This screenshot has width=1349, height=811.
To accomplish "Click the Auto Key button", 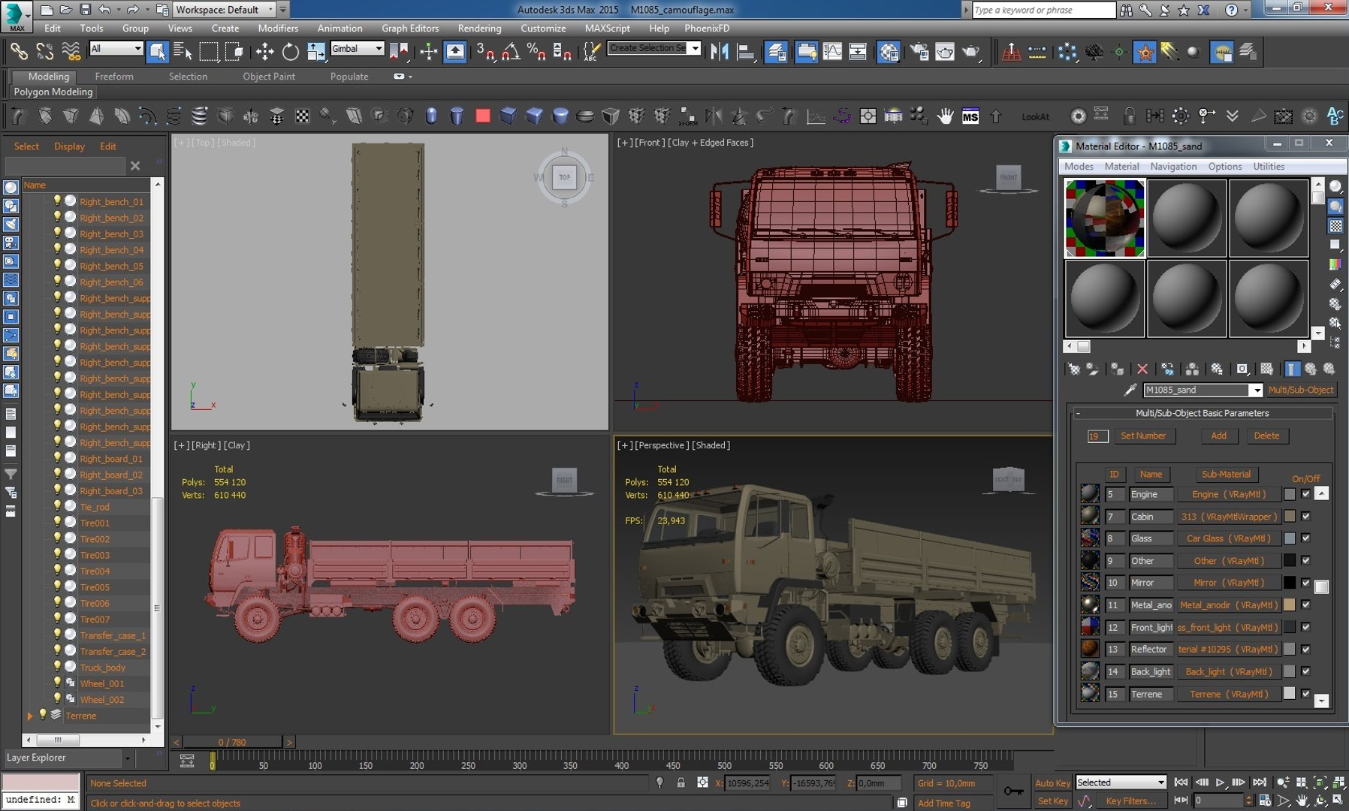I will click(1052, 782).
